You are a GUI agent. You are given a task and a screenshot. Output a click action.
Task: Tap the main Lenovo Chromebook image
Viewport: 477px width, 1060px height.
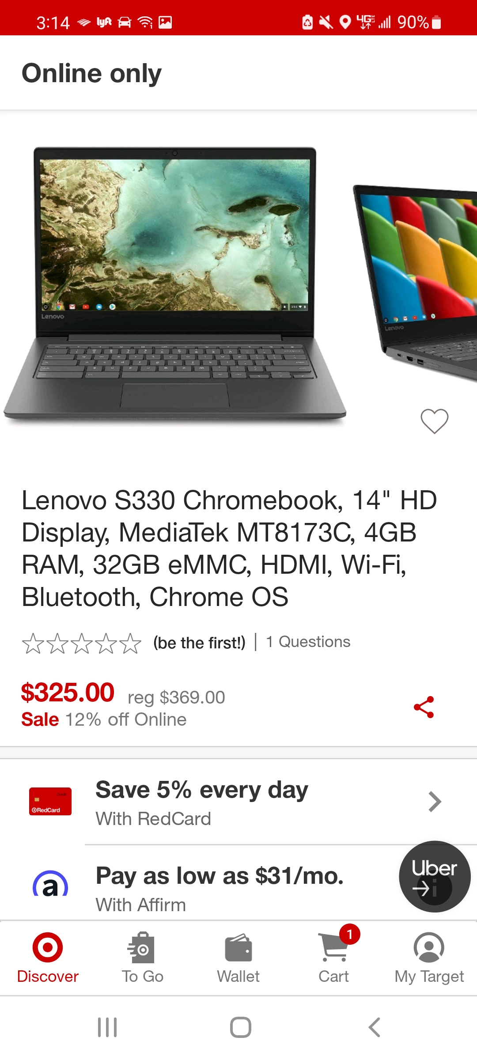pos(175,283)
